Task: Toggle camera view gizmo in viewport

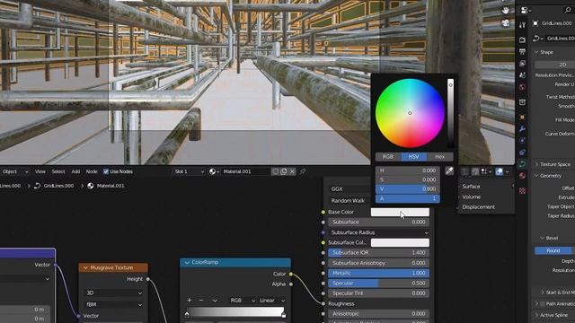Action: (505, 23)
